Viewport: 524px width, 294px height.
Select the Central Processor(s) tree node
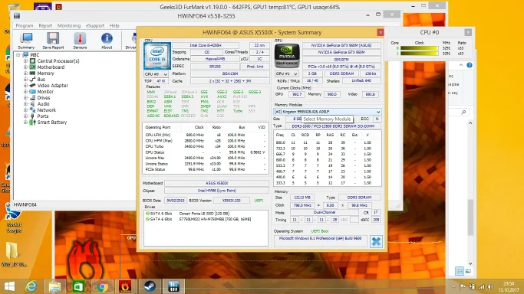(x=58, y=61)
